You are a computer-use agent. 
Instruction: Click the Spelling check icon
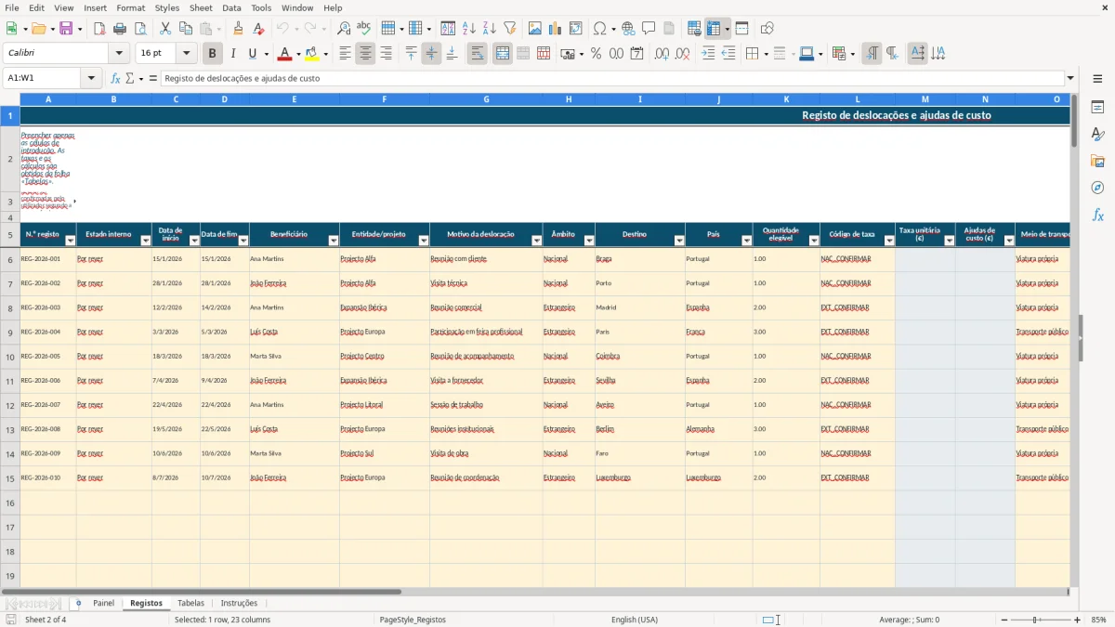[x=364, y=29]
